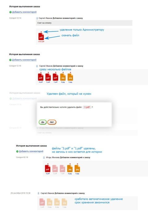
Task: Download the счет.pdf file icon
Action: [x=41, y=36]
